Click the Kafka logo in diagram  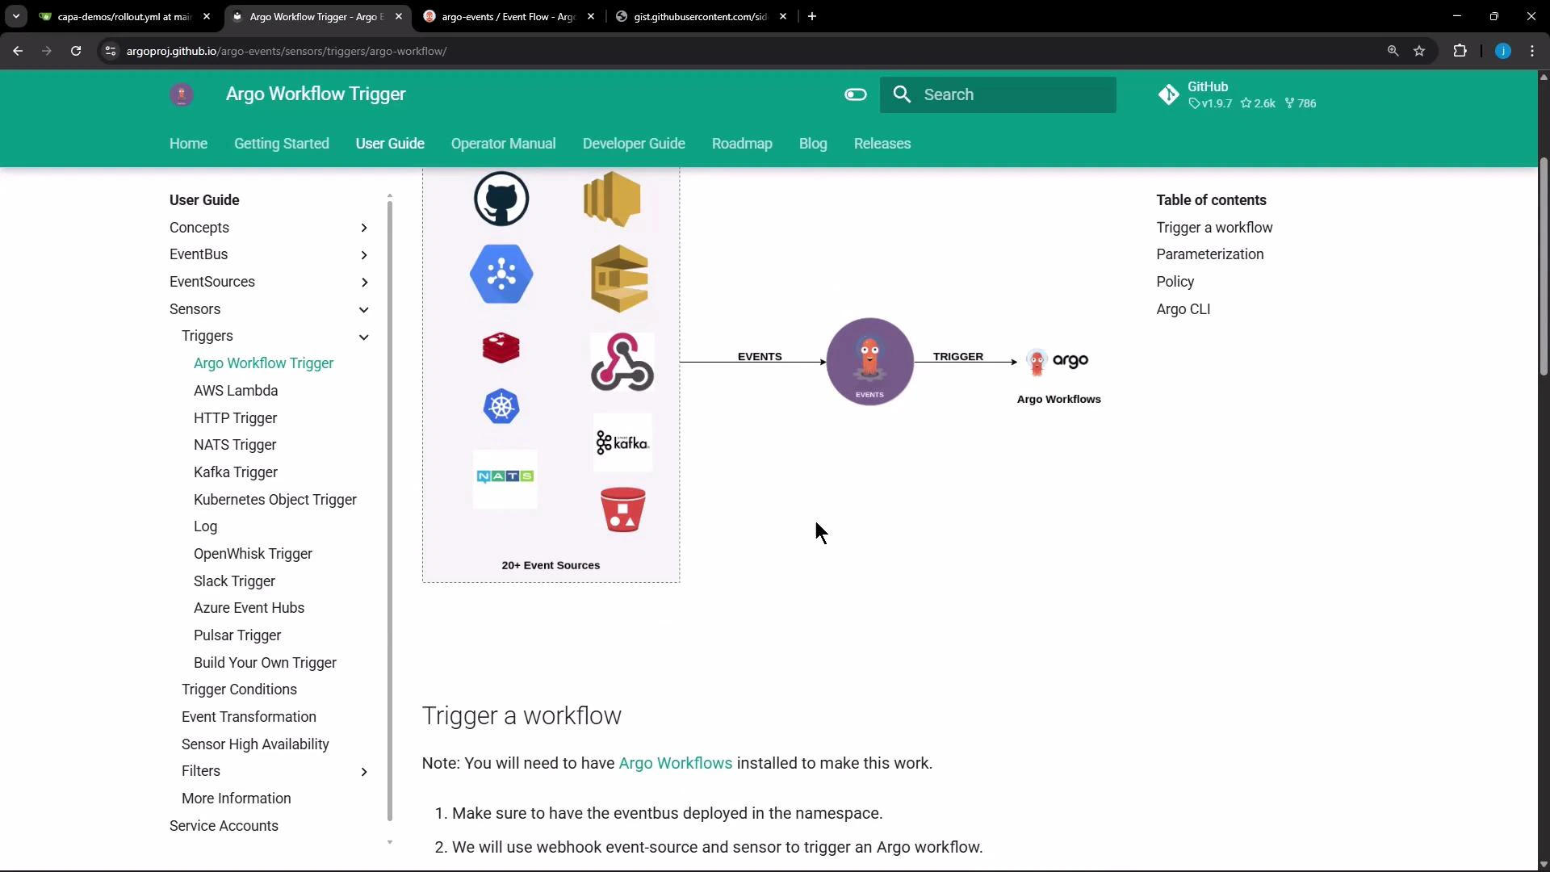tap(622, 442)
